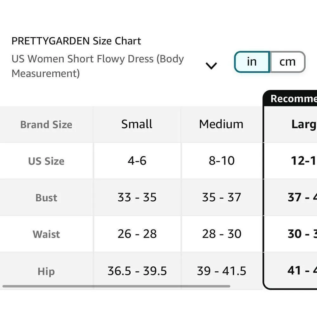Toggle the unit selector to centimeters
Viewport: 317px width, 317px height.
[288, 62]
